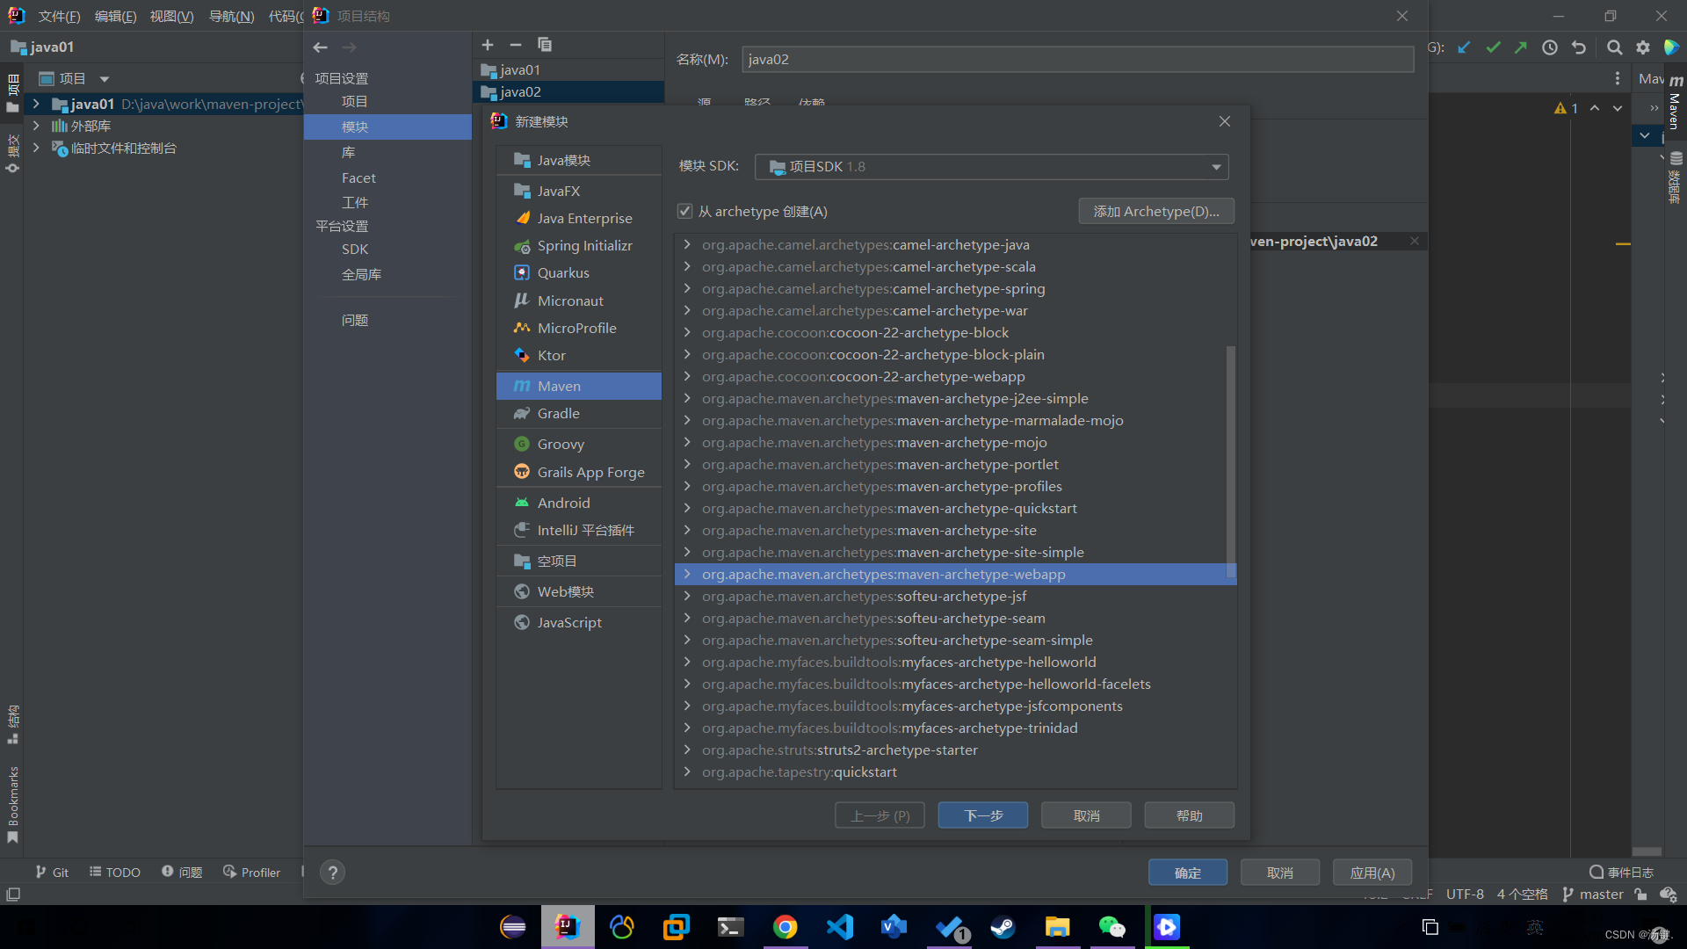This screenshot has height=949, width=1687.
Task: Choose JavaScript module type
Action: [579, 622]
